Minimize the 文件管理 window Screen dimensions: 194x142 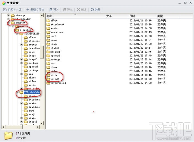point(180,3)
